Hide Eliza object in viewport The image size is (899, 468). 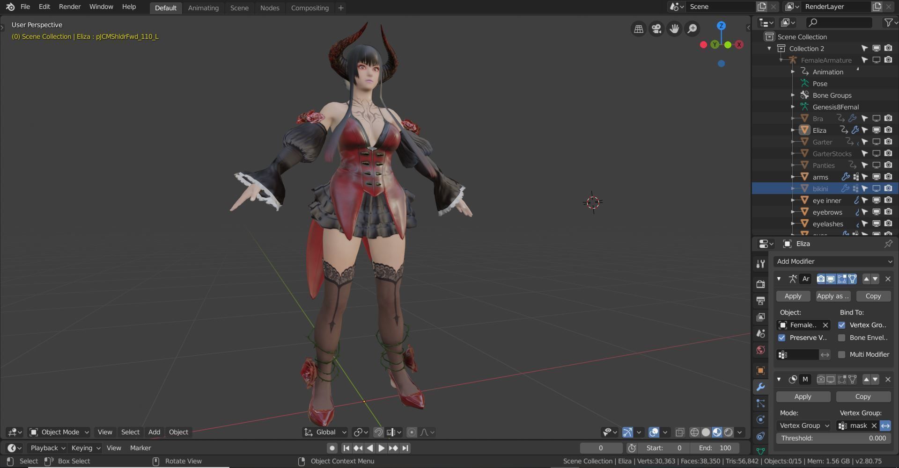click(x=876, y=130)
